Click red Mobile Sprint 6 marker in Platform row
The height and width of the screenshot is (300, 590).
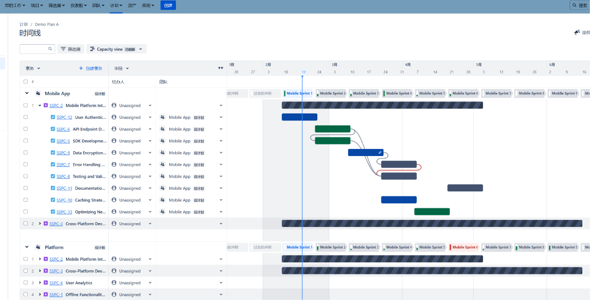coord(464,248)
